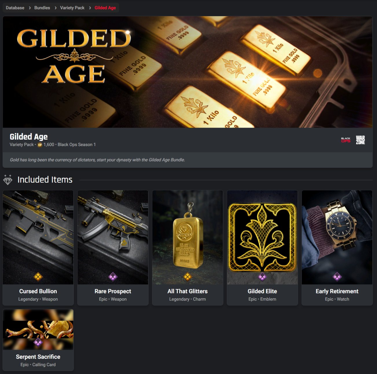Click the epic rarity gem on Gilded Elite

point(262,277)
